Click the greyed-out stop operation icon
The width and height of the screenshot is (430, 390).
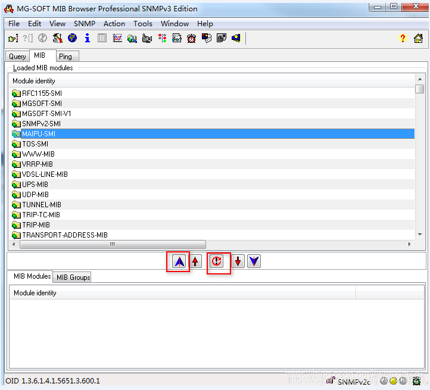coord(42,38)
